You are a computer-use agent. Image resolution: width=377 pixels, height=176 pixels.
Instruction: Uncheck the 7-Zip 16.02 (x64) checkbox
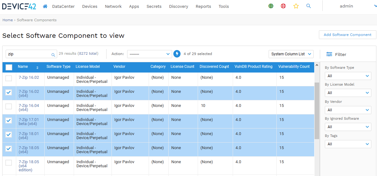[x=9, y=92]
